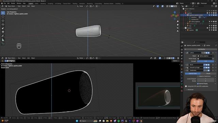Open the Edit menu
Viewport: 218px width, 123px height.
(x=8, y=3)
